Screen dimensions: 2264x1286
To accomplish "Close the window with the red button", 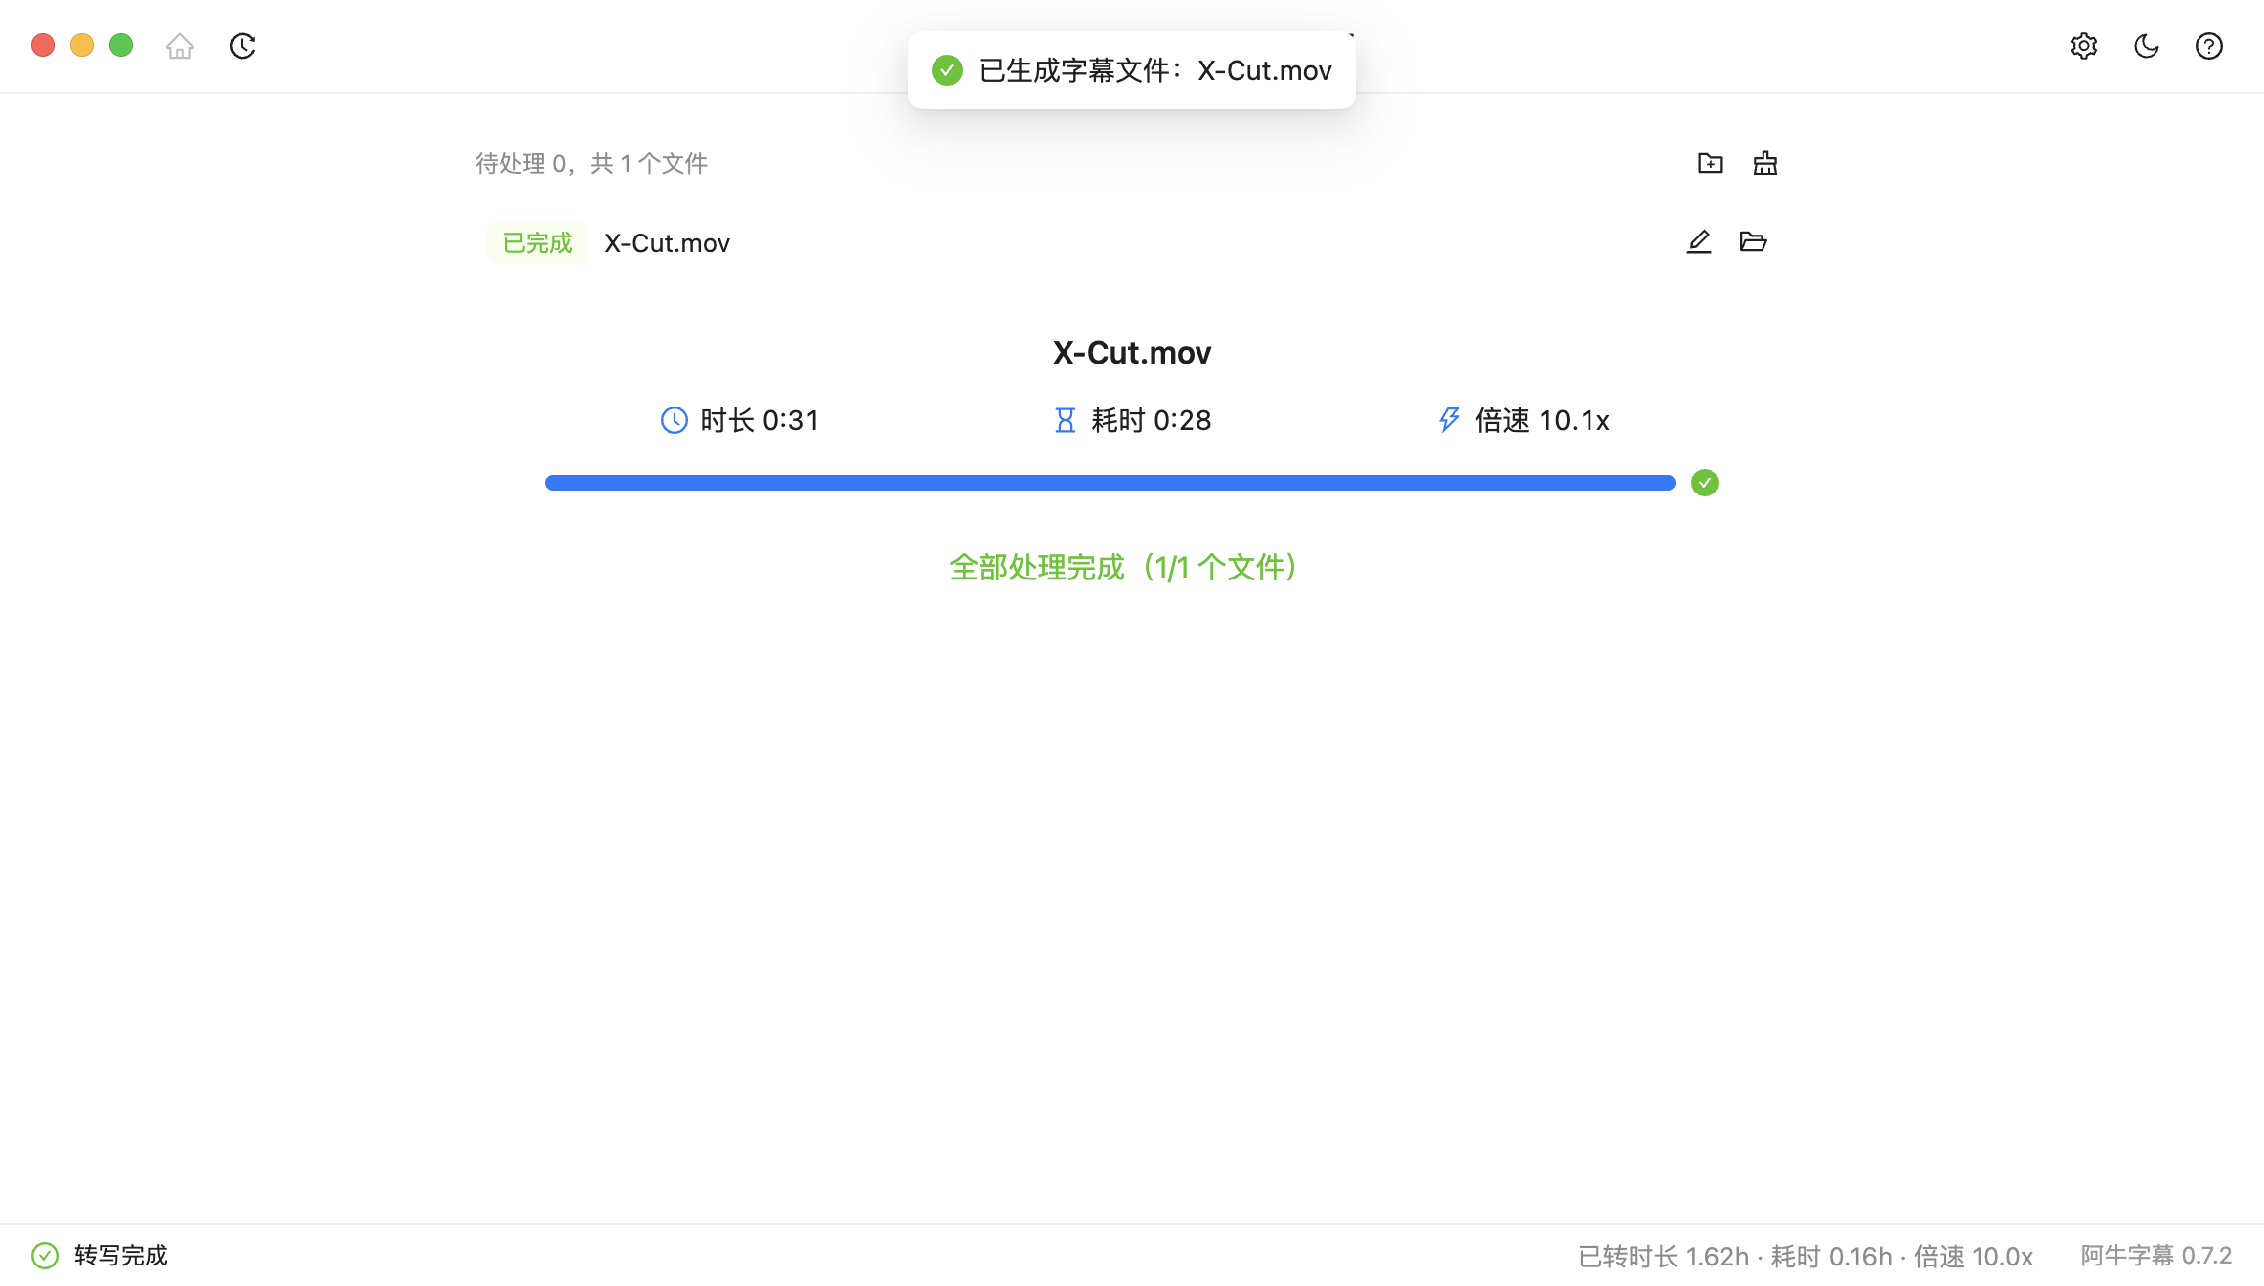I will click(x=43, y=45).
